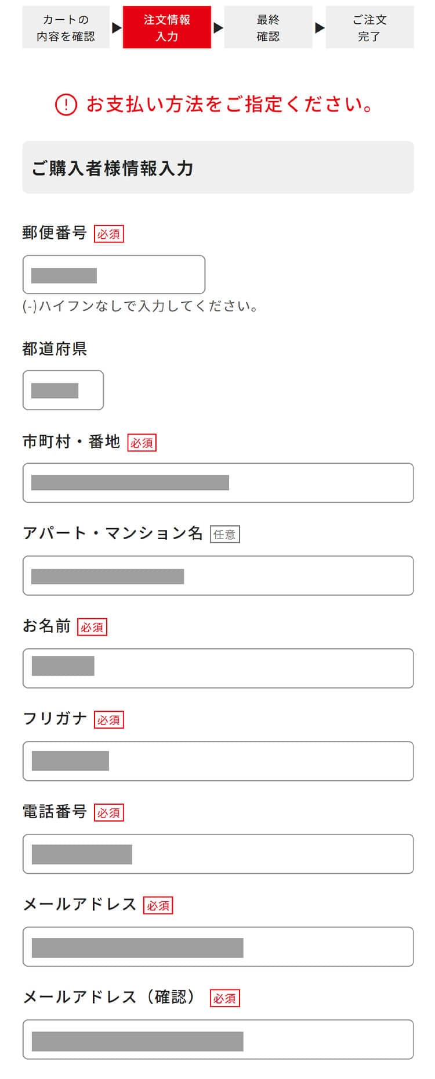Click the red warning exclamation icon
This screenshot has height=1079, width=435.
tap(66, 105)
